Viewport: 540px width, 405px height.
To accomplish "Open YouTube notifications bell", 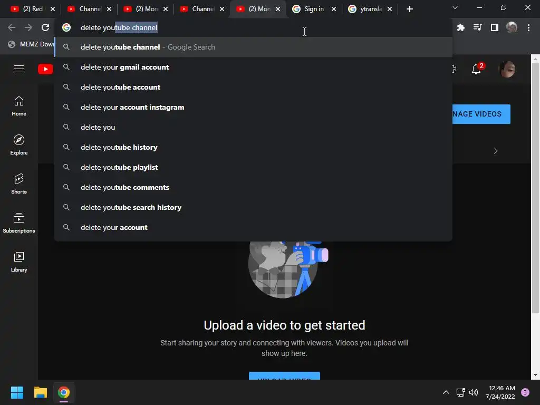I will click(x=477, y=69).
